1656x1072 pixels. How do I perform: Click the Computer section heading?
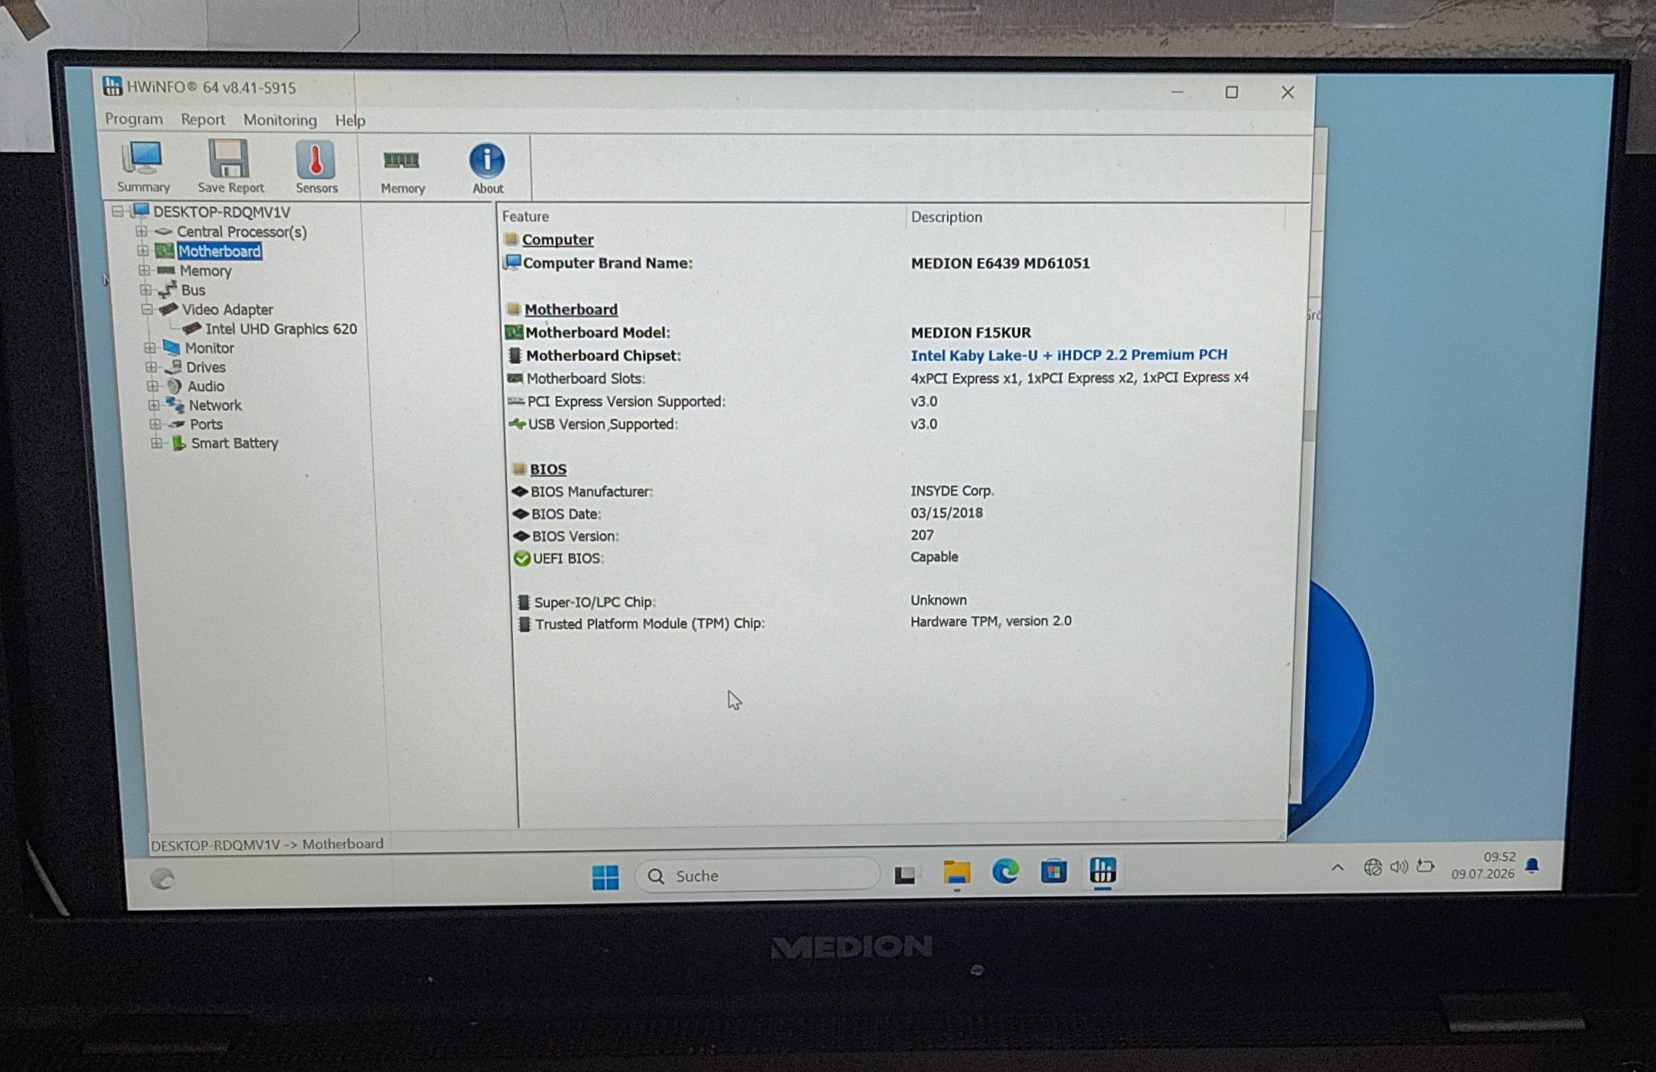click(x=558, y=239)
